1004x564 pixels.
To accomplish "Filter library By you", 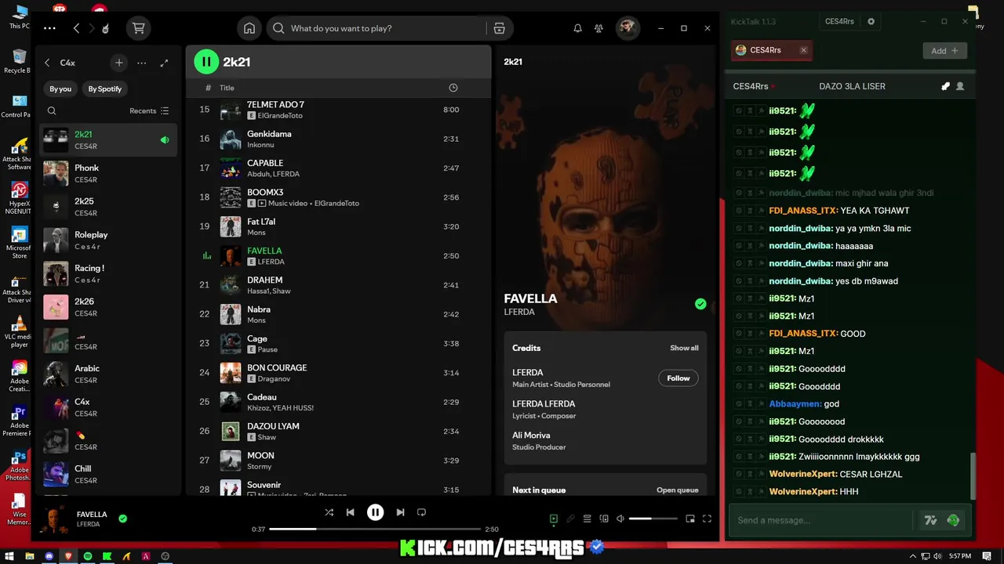I will pos(60,89).
